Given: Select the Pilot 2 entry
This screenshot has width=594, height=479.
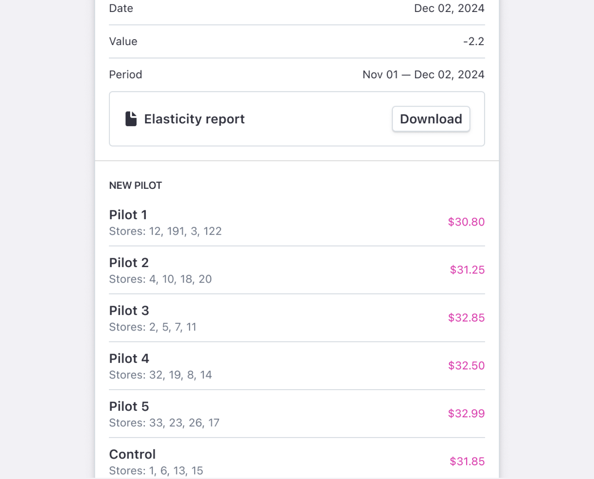Looking at the screenshot, I should pos(129,263).
